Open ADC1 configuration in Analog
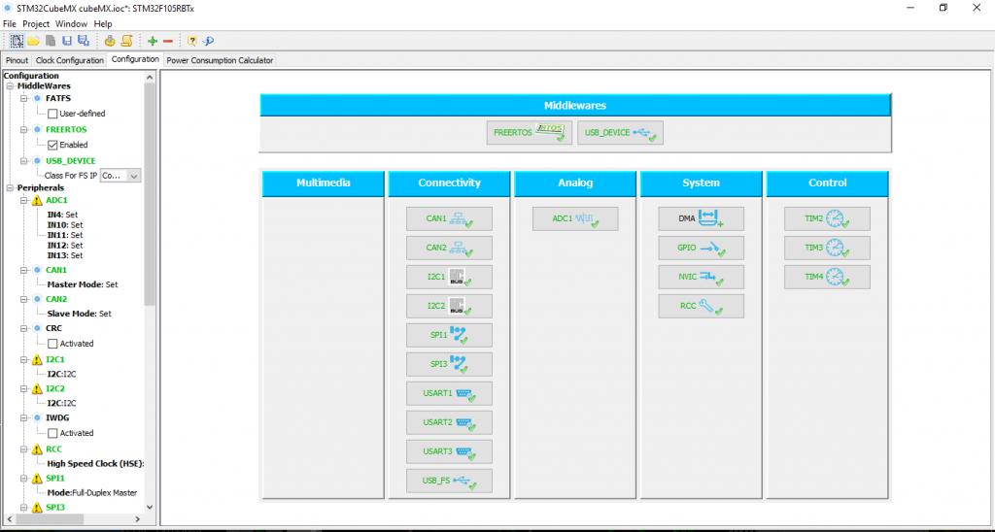This screenshot has height=532, width=995. pos(575,218)
